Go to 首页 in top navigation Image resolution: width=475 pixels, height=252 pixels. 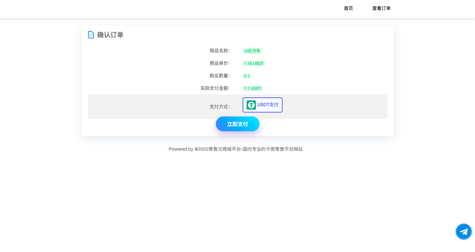348,9
